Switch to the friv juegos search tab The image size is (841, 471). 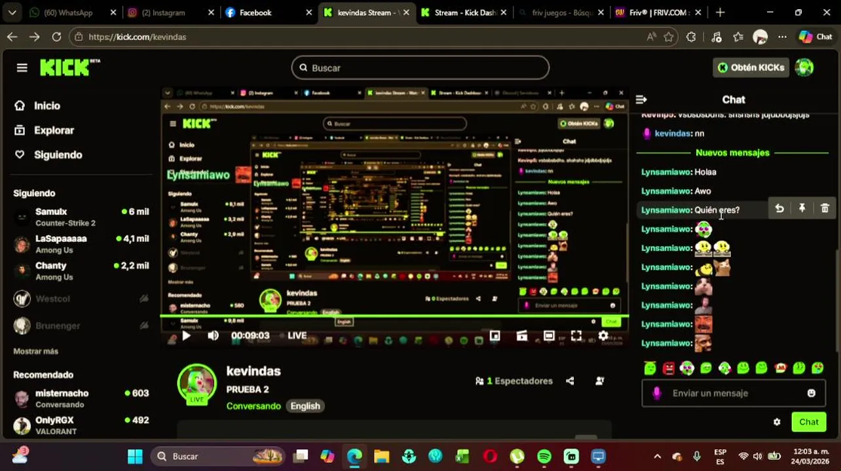[562, 12]
